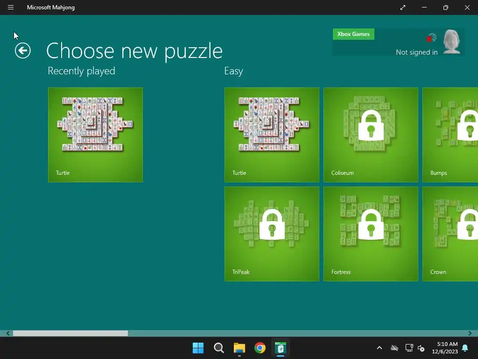
Task: Click the 'Choose new puzzle' title
Action: pyautogui.click(x=134, y=51)
